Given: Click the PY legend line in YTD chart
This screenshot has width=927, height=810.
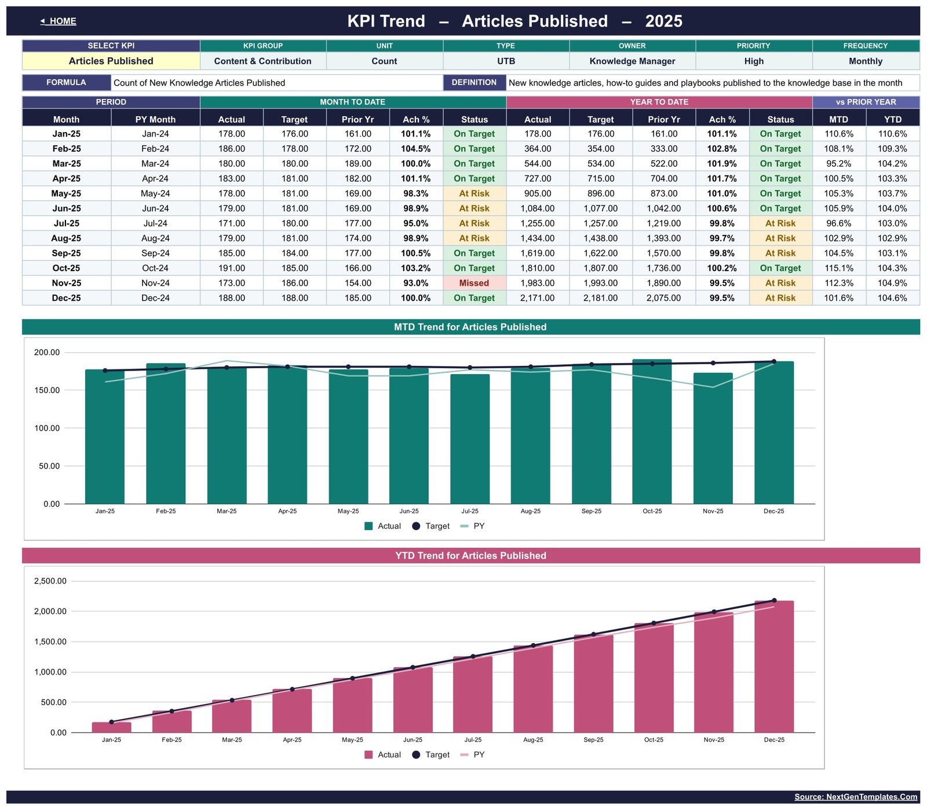Looking at the screenshot, I should (x=464, y=755).
